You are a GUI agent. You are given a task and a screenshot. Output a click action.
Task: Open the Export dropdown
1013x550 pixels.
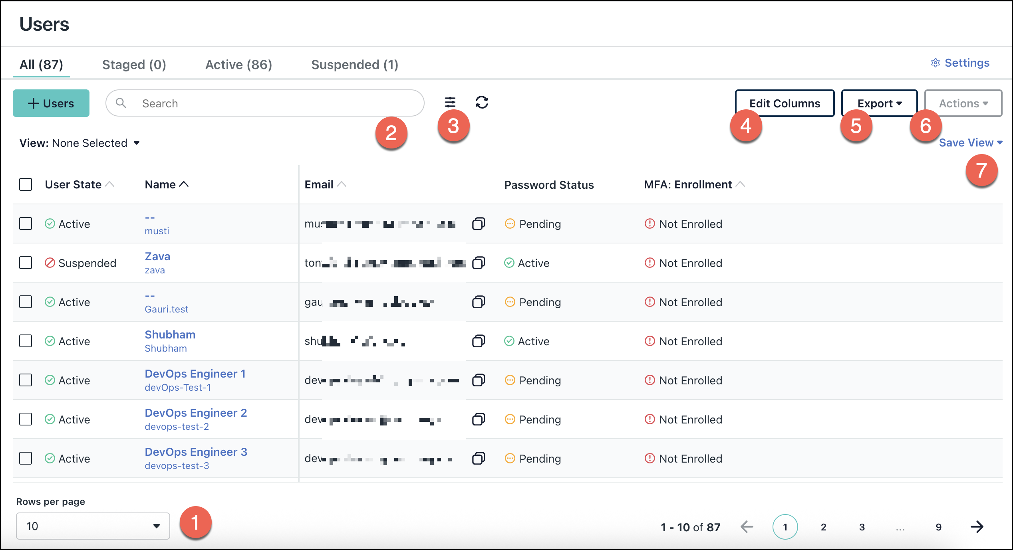point(878,103)
